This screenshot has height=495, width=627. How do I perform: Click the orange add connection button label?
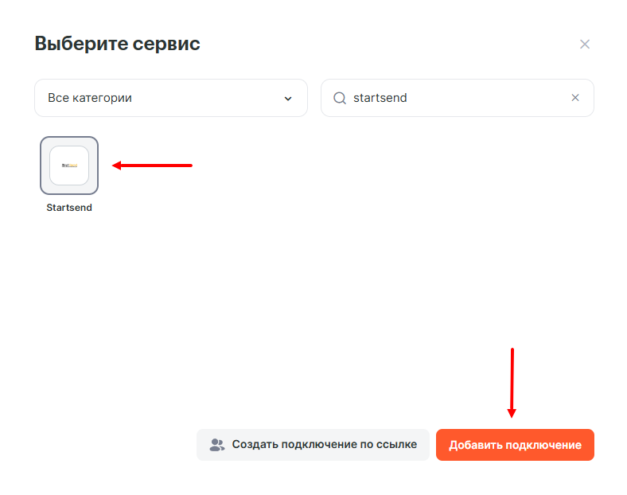[515, 445]
